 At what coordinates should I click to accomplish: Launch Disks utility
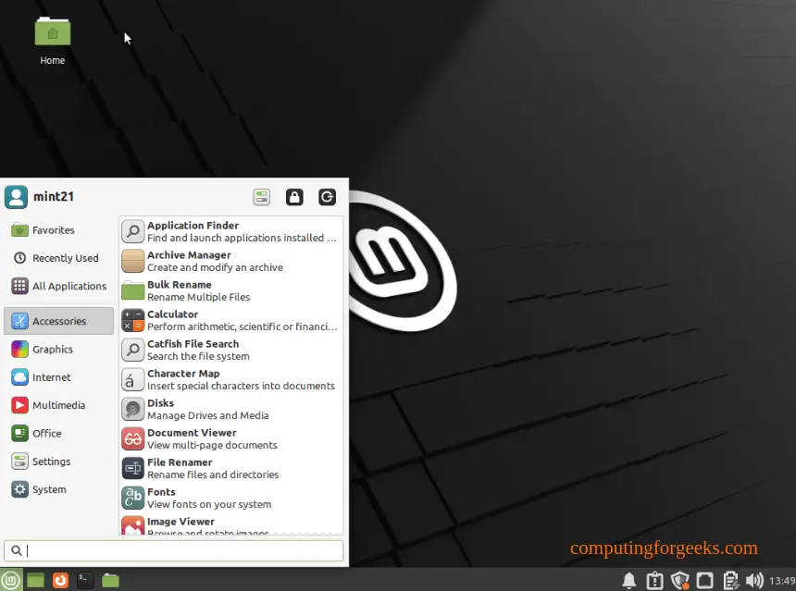coord(231,409)
